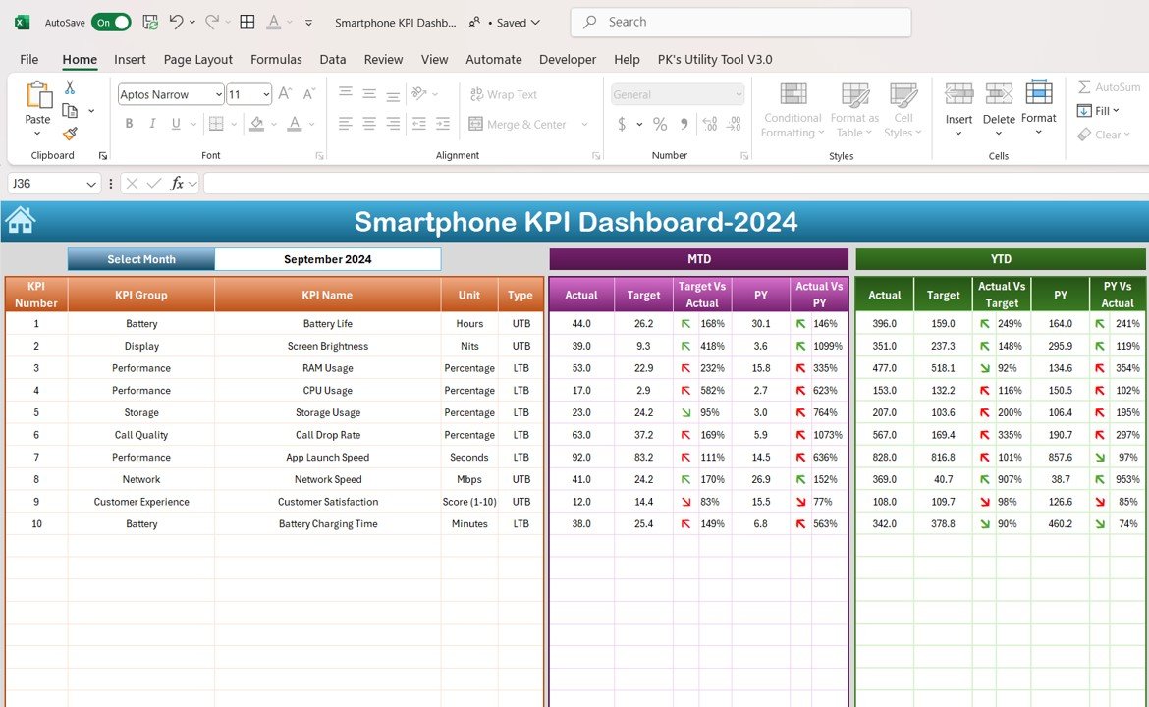Apply accounting dollar format

pos(622,124)
